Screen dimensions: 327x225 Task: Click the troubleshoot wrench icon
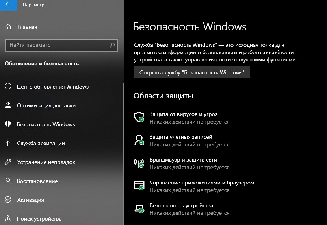click(8, 162)
